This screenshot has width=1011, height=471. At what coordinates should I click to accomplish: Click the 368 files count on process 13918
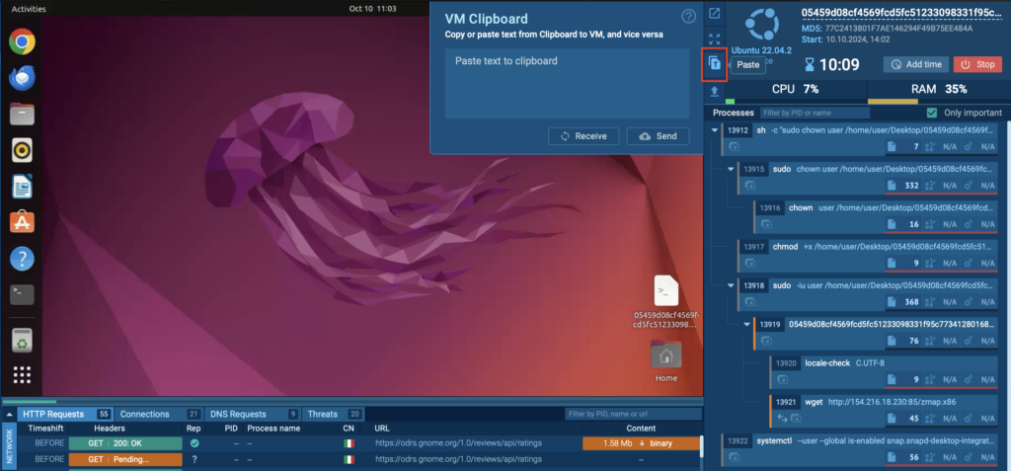(x=911, y=301)
